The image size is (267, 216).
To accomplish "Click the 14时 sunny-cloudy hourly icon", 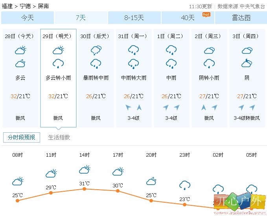I will pos(85,169).
